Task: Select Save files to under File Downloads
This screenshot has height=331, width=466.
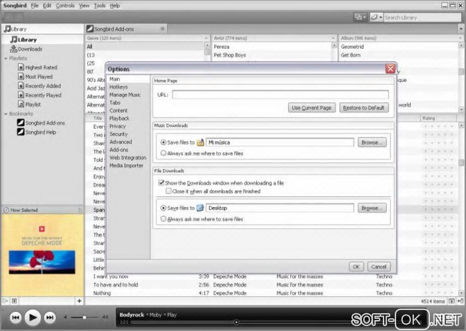Action: click(x=163, y=208)
